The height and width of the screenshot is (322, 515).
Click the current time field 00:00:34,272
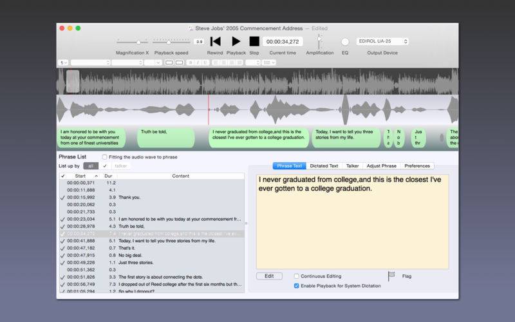(x=283, y=42)
